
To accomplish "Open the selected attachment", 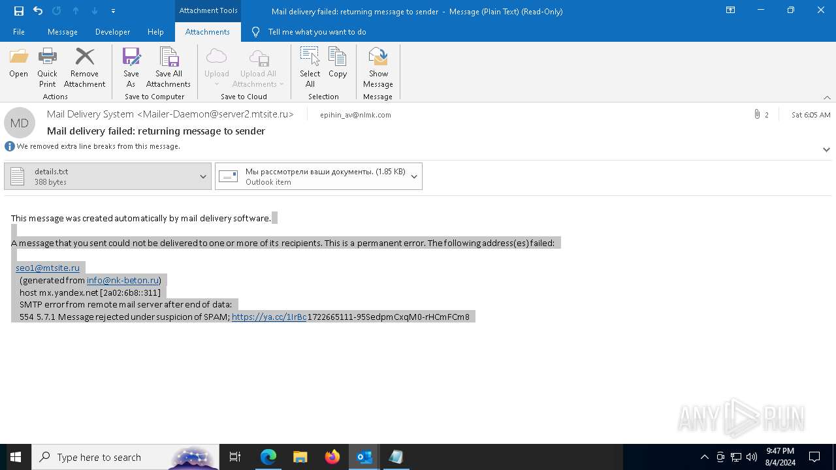I will 19,63.
